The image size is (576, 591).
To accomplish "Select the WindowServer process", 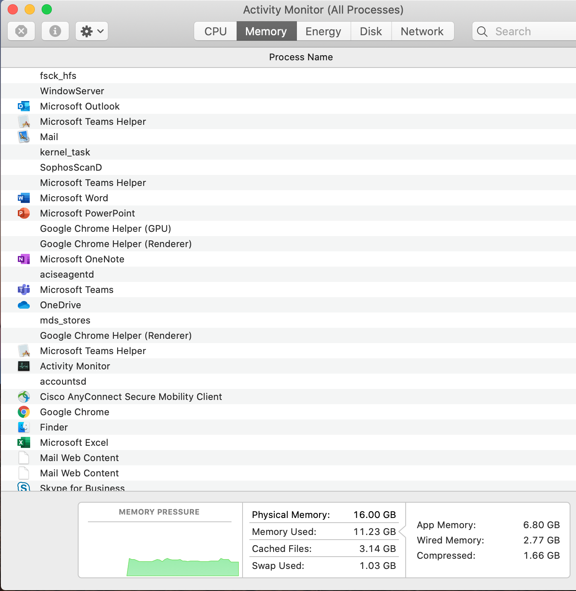I will [288, 91].
